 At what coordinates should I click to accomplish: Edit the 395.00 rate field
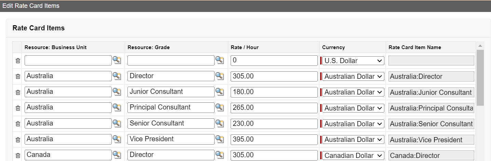[x=274, y=140]
